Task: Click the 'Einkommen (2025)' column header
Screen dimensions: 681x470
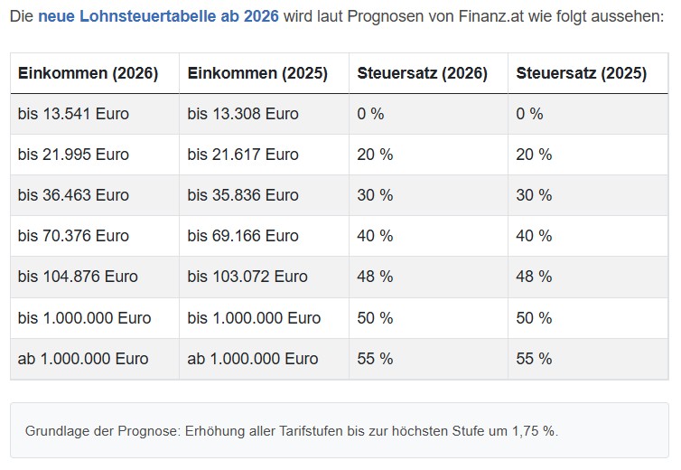Action: click(x=257, y=73)
